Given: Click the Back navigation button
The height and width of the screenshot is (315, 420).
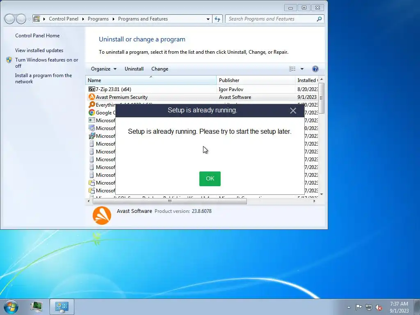Looking at the screenshot, I should 9,19.
